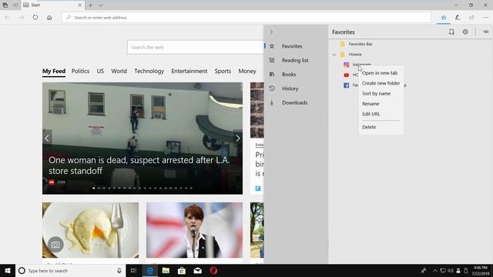Select the Howza folder
The image size is (493, 277).
pos(354,55)
